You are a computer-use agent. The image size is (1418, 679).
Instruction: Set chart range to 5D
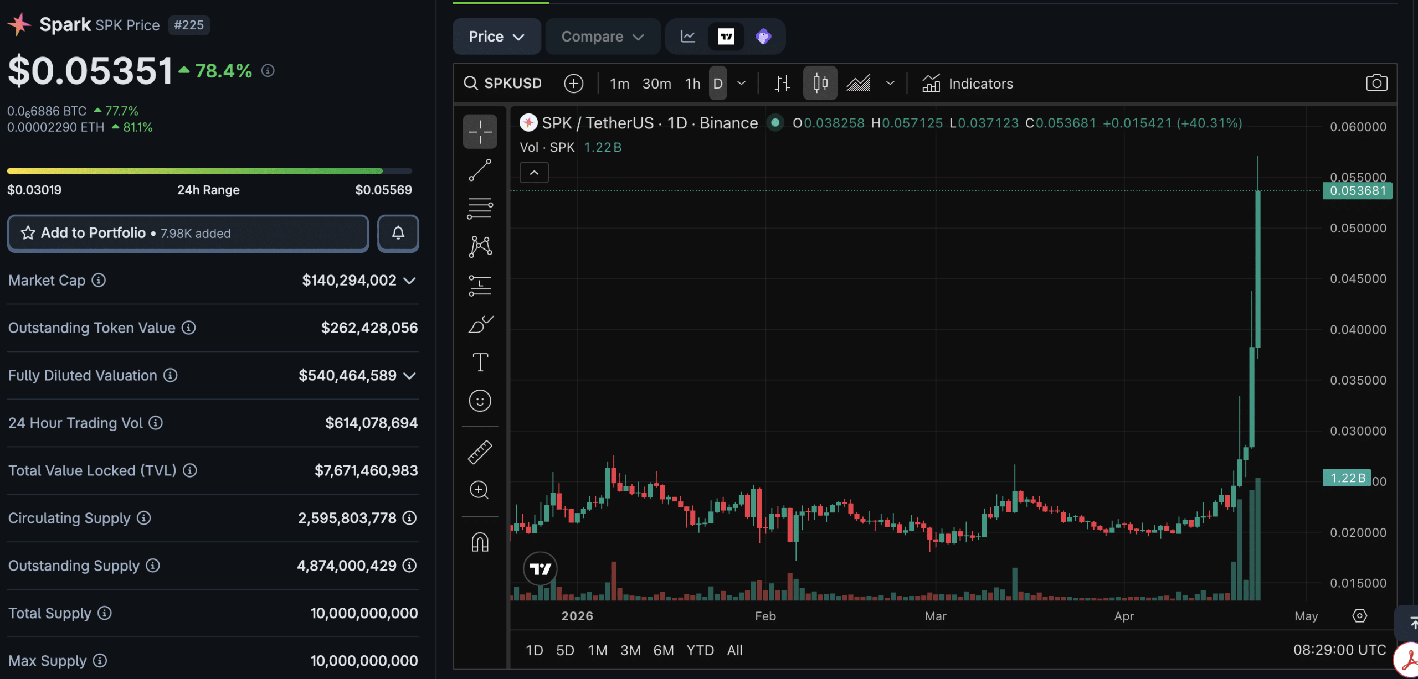coord(565,650)
